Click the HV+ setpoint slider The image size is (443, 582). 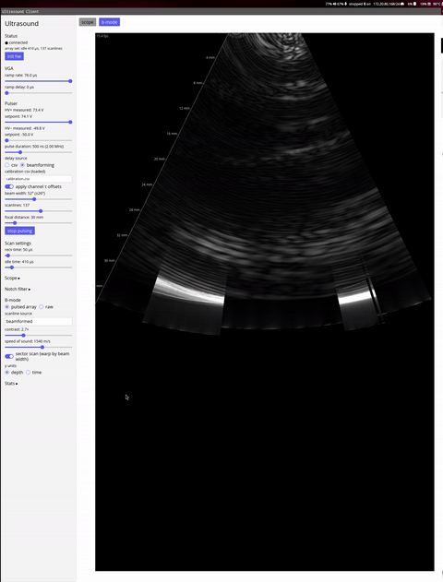(38, 122)
